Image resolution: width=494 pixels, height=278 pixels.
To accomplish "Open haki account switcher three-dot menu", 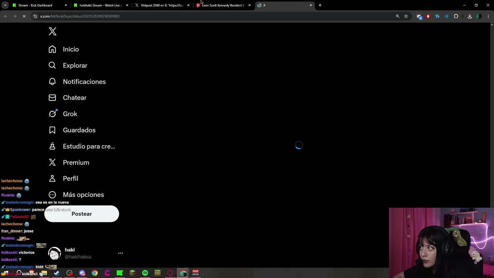I will [x=120, y=253].
